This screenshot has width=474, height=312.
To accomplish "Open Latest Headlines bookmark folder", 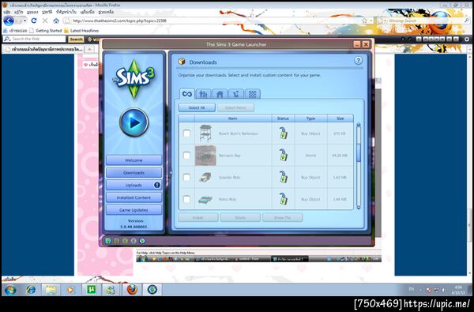I will (x=81, y=31).
